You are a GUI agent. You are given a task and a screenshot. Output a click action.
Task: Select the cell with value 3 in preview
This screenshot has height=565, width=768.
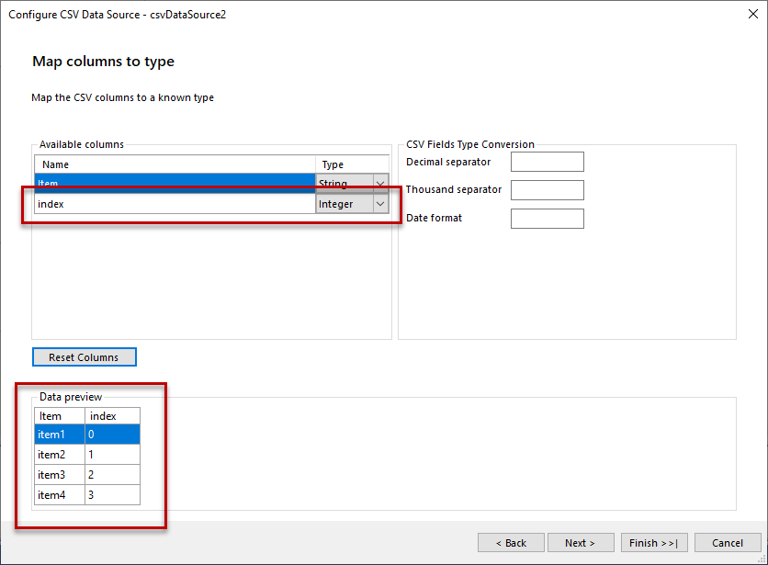click(x=112, y=495)
